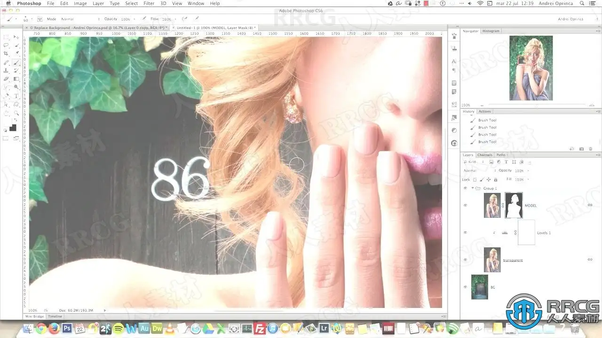Select the Zoom tool in the toolbox
Viewport: 602px width, 338px height.
16,113
